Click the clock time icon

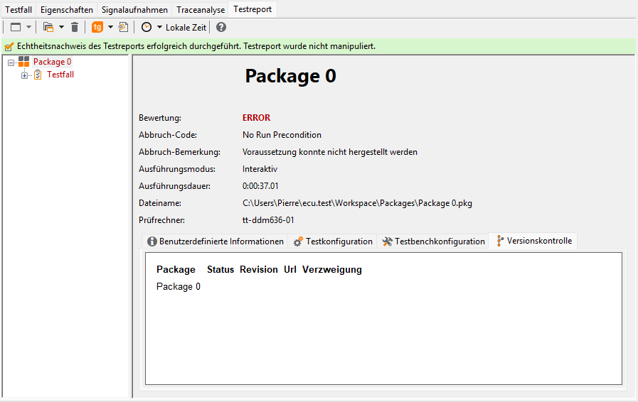click(147, 27)
